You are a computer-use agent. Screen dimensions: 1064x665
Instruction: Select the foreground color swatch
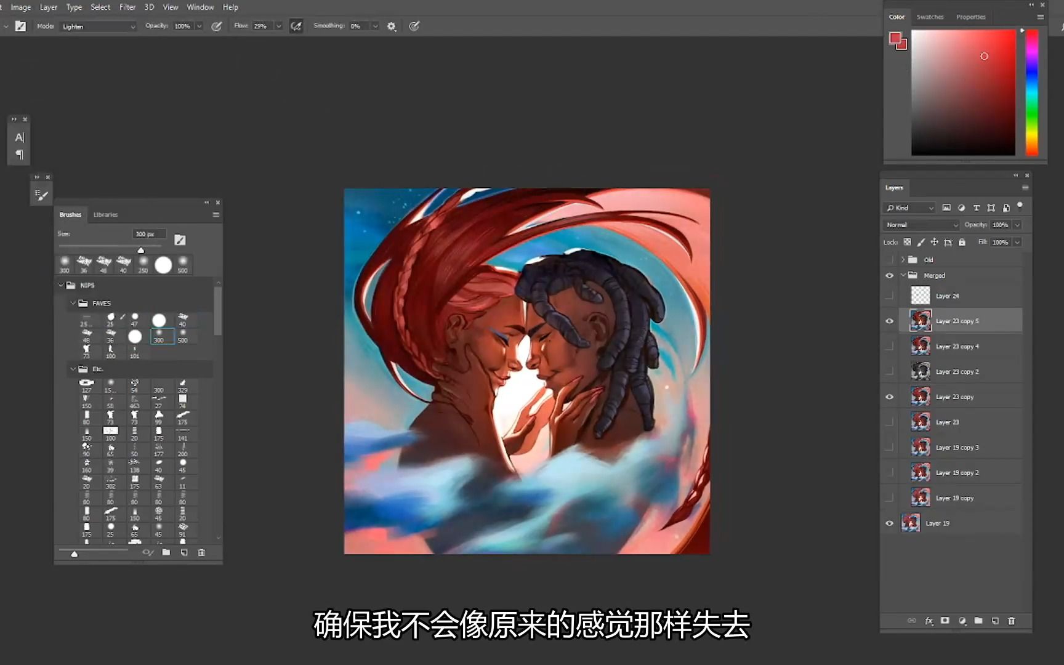coord(895,38)
